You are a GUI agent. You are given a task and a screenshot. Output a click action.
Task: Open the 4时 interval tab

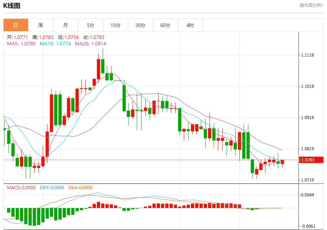(x=190, y=25)
